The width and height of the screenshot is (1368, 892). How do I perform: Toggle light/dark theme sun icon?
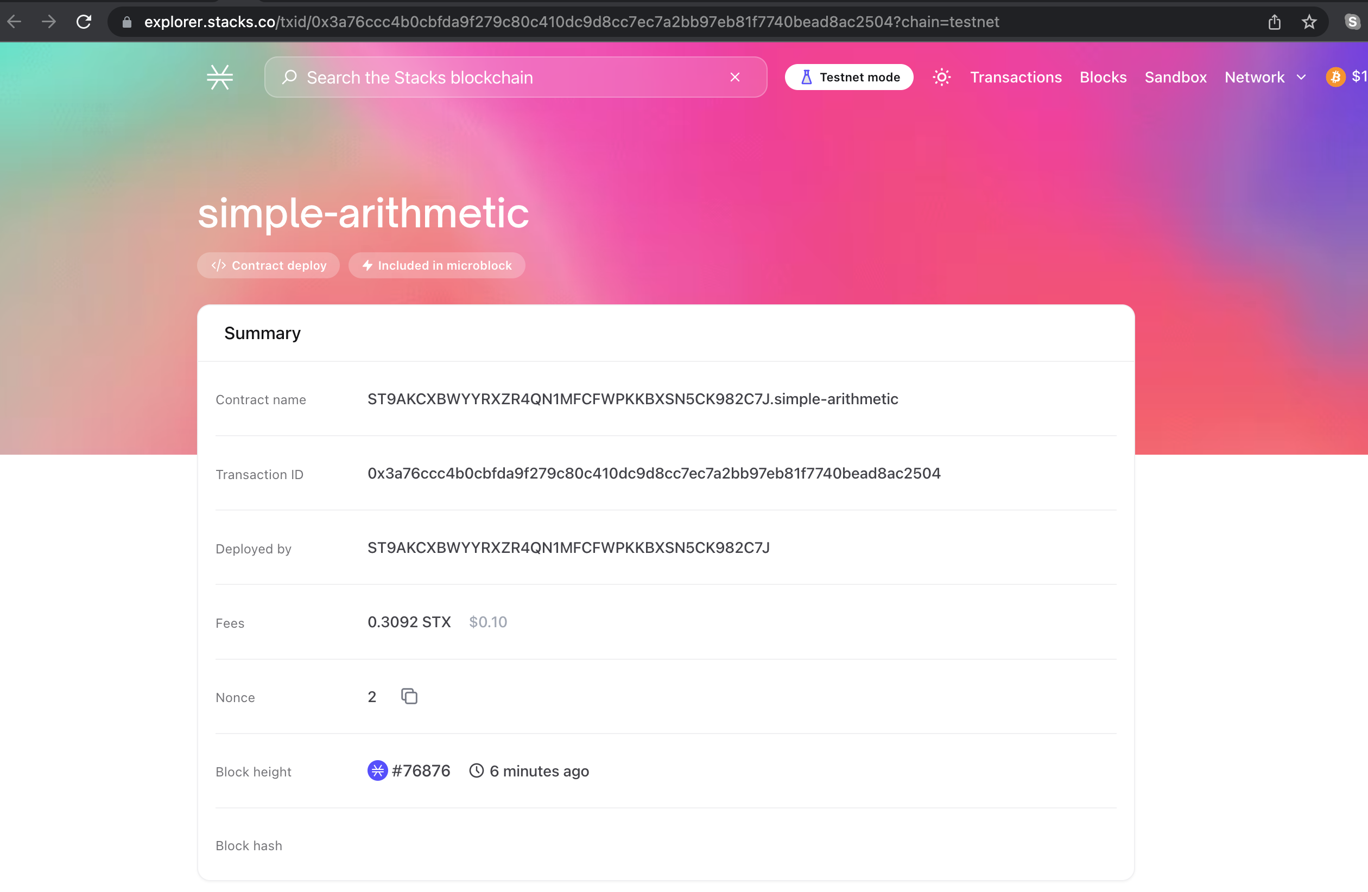[x=941, y=77]
